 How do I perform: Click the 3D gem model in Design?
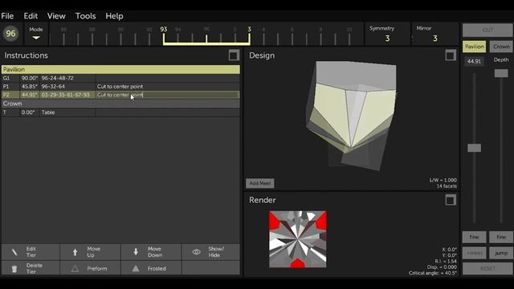click(352, 115)
